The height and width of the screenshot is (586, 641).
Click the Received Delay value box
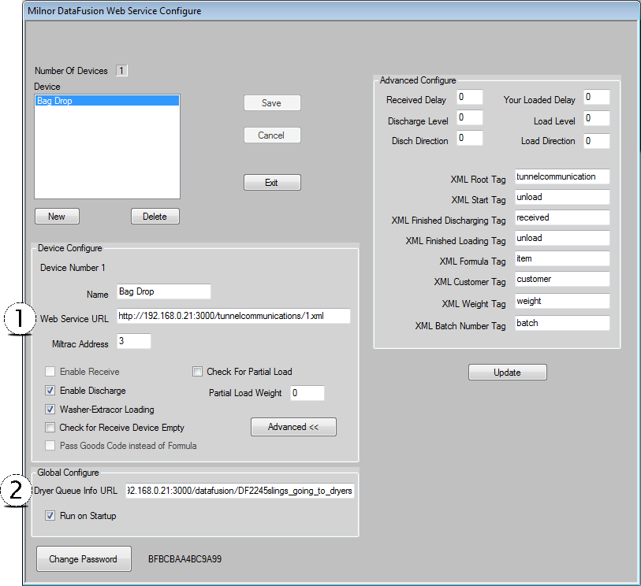pos(469,98)
